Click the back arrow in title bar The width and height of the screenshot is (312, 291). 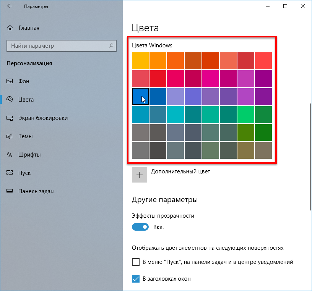click(9, 6)
